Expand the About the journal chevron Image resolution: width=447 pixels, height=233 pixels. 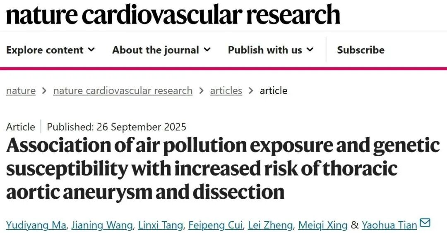(207, 50)
